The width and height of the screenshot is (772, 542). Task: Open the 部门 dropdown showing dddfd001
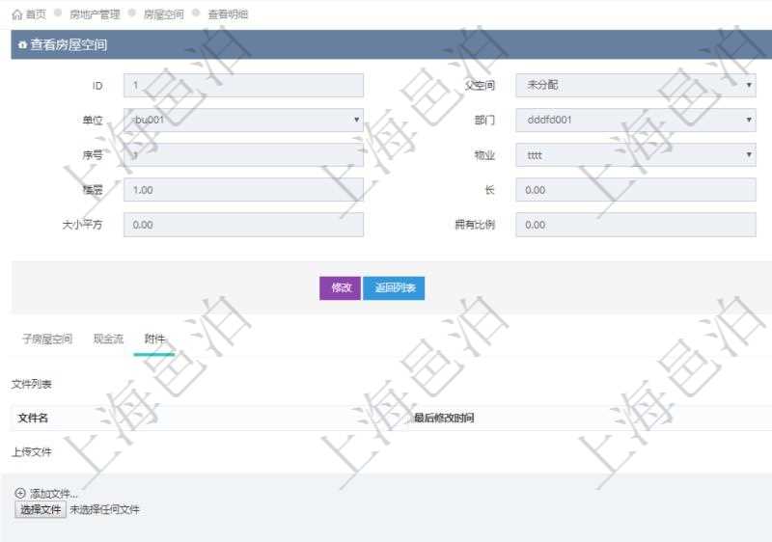635,121
